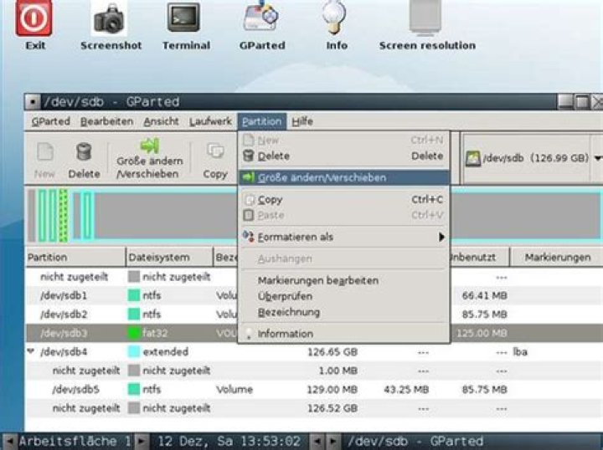Image resolution: width=603 pixels, height=450 pixels.
Task: Choose Überprüfen in the Partition menu
Action: [343, 296]
